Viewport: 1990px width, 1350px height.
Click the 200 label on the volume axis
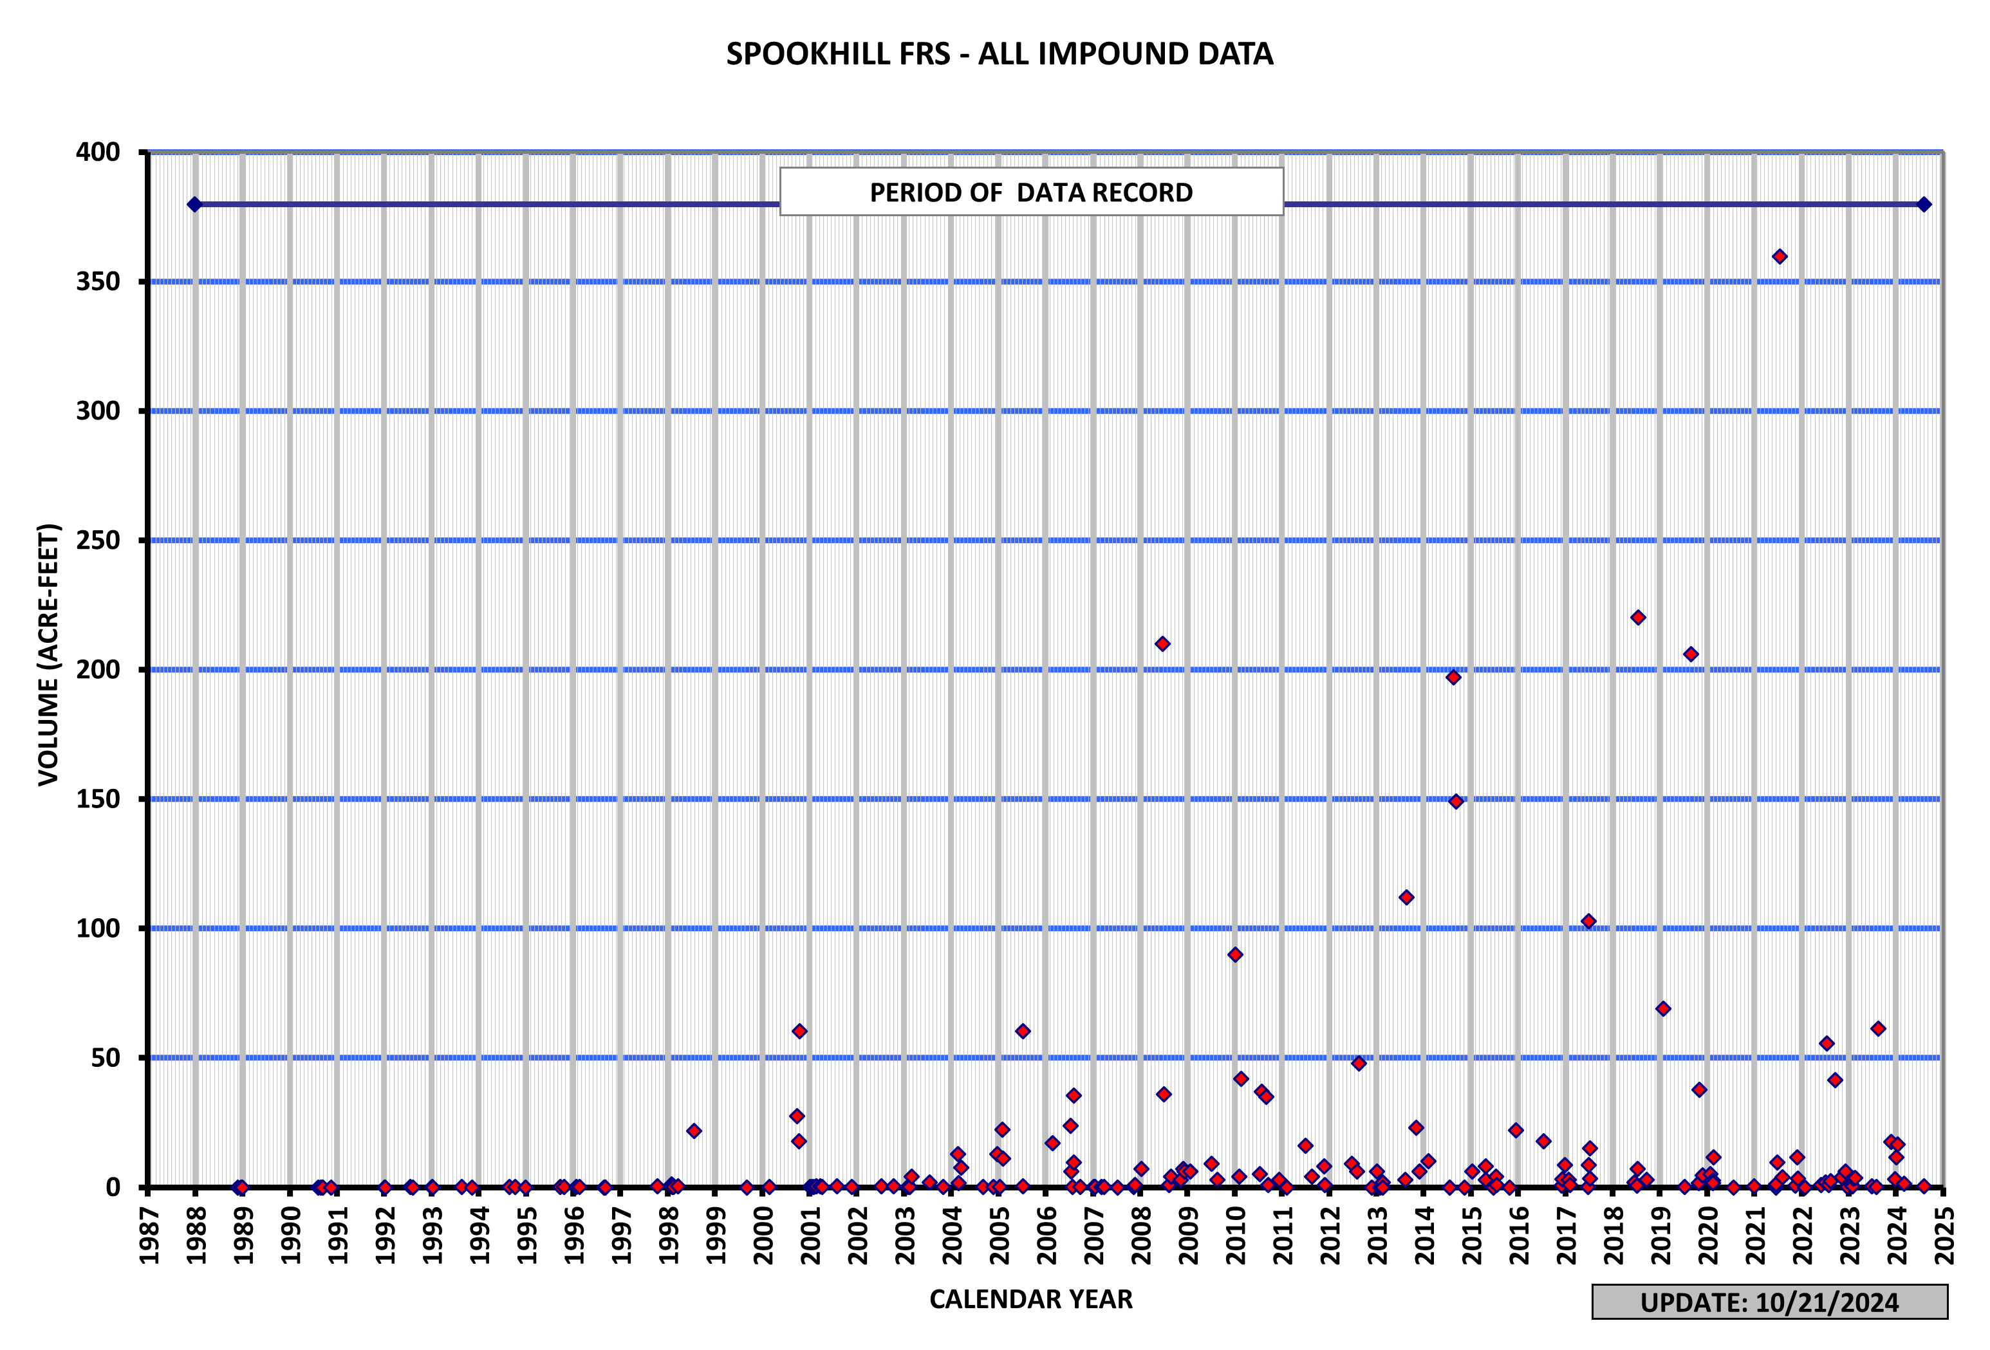tap(98, 669)
